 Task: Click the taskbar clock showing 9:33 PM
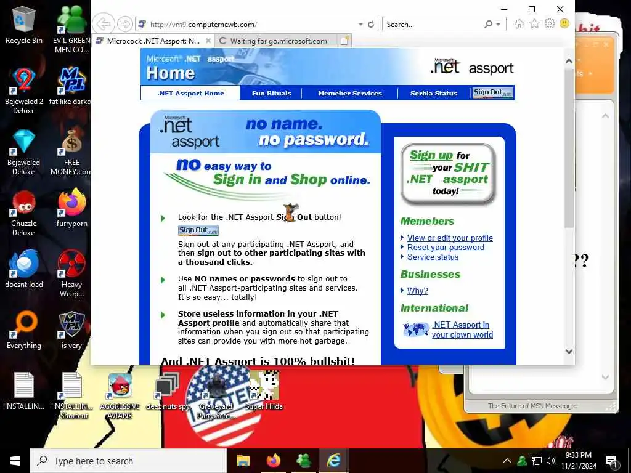pos(579,461)
